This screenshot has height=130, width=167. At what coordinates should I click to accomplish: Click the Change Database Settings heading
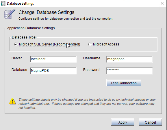pyautogui.click(x=46, y=12)
